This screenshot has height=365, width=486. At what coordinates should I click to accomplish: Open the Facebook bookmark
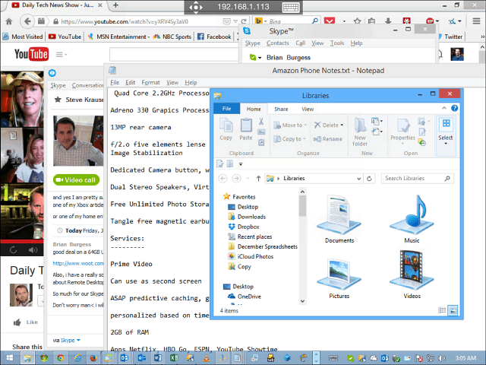pos(214,36)
